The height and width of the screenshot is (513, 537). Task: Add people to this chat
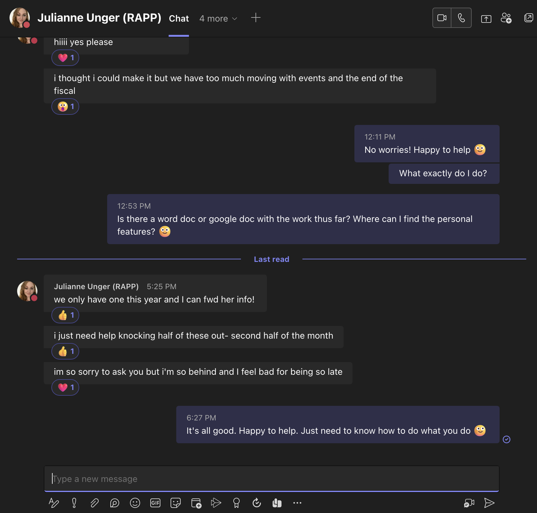[507, 18]
